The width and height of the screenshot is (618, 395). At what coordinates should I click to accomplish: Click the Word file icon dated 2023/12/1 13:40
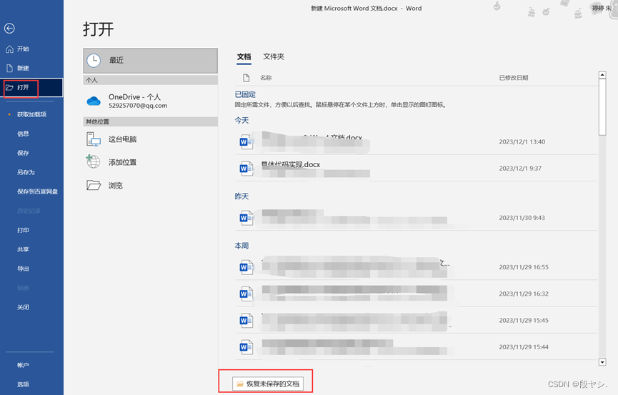(x=246, y=141)
